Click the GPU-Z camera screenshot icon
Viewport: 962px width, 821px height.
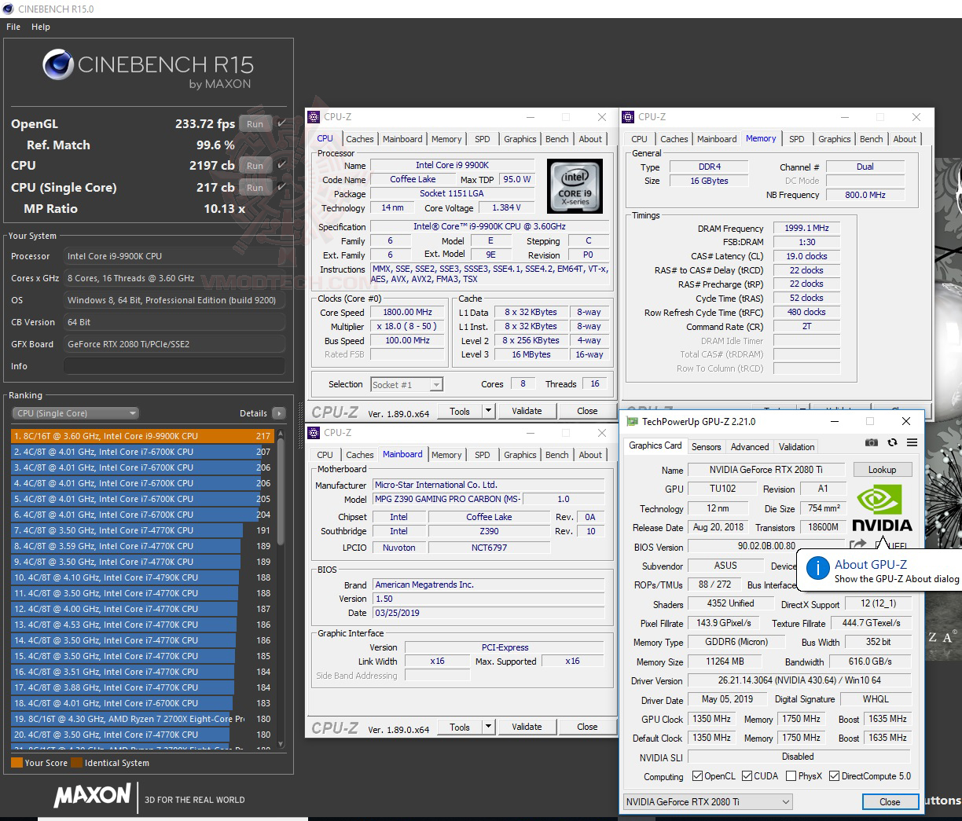click(x=872, y=442)
